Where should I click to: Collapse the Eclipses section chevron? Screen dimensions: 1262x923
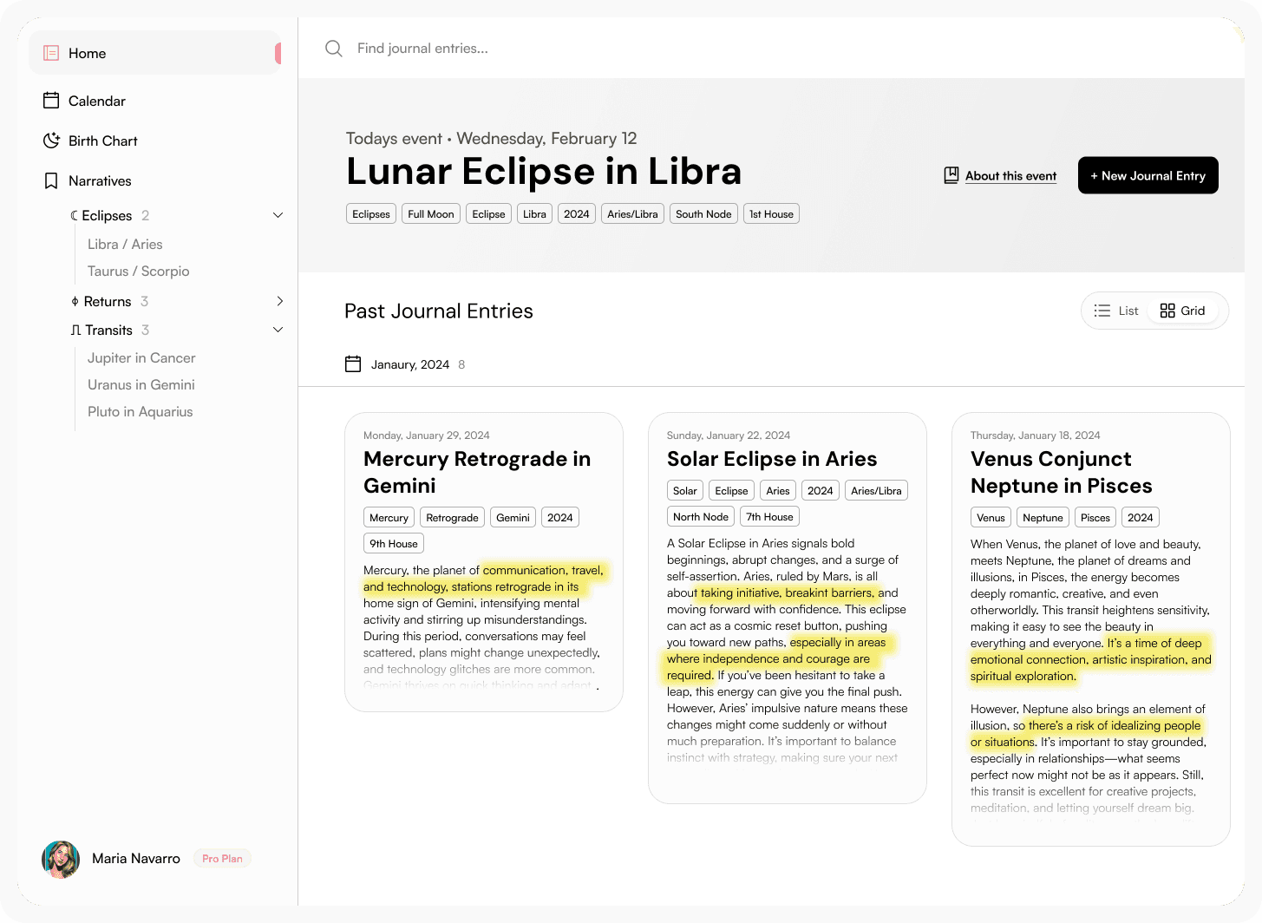coord(278,215)
